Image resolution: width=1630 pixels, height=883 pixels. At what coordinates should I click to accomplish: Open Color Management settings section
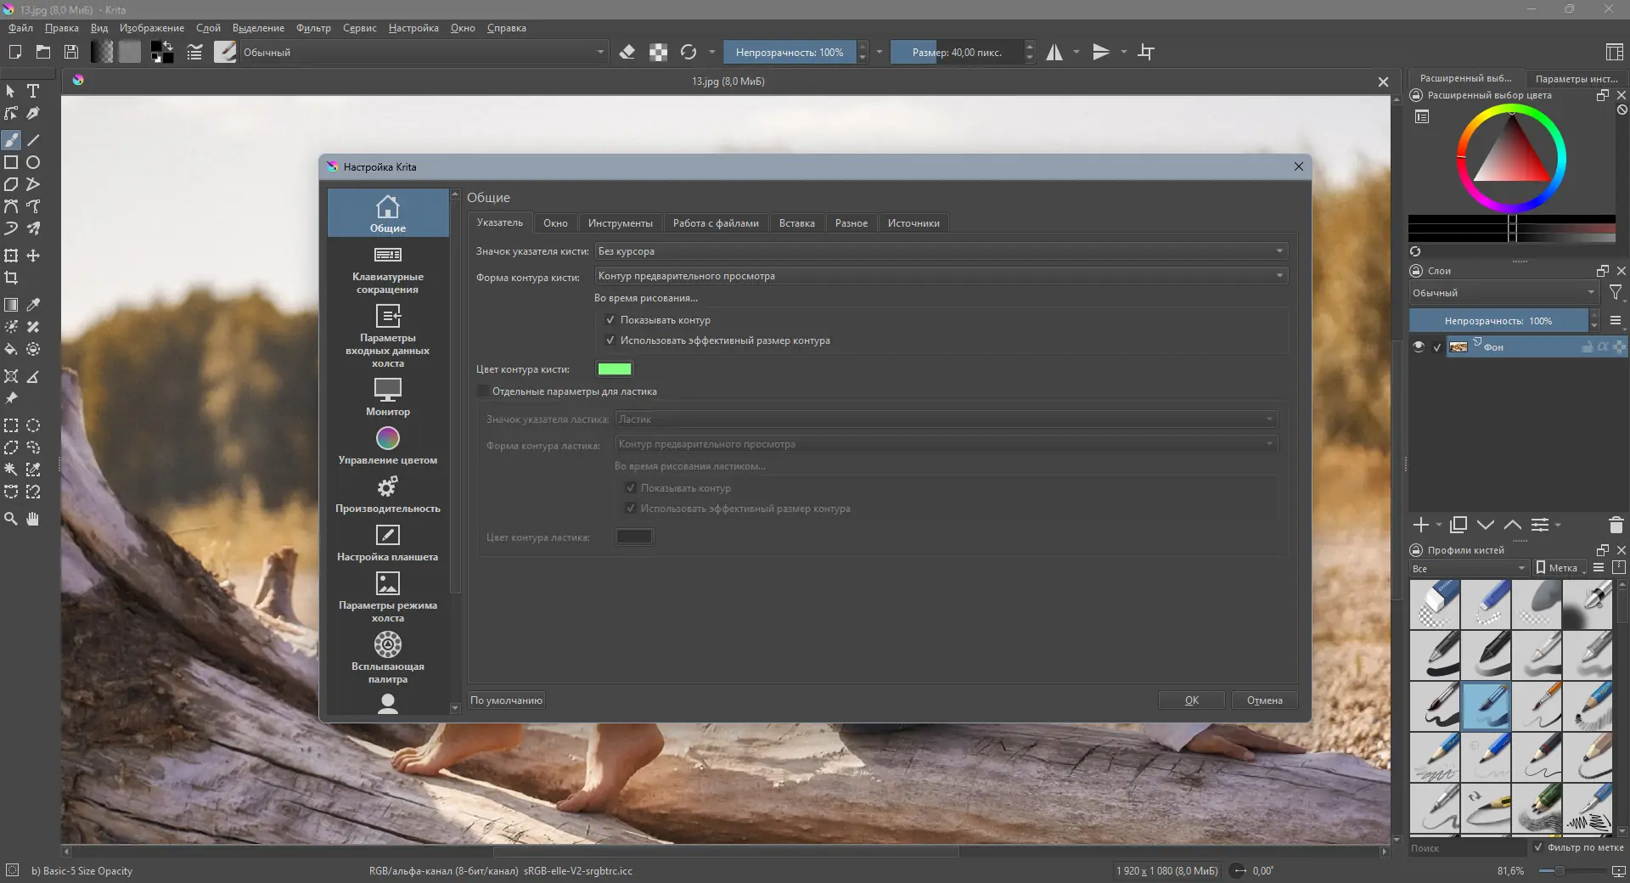[388, 445]
